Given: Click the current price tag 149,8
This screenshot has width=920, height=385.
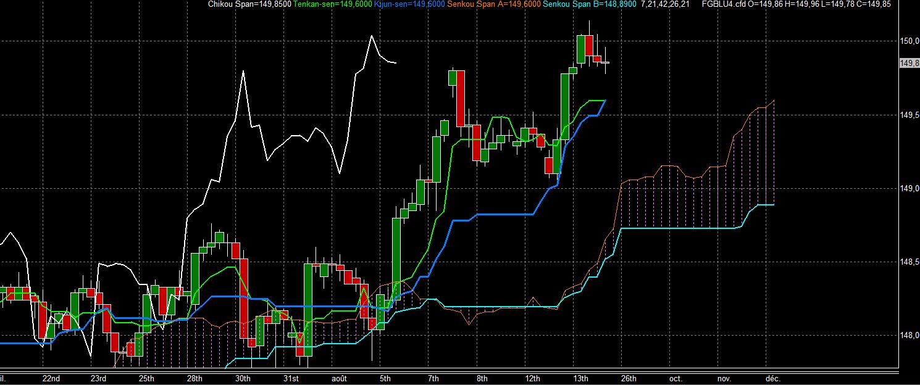Looking at the screenshot, I should pyautogui.click(x=909, y=63).
